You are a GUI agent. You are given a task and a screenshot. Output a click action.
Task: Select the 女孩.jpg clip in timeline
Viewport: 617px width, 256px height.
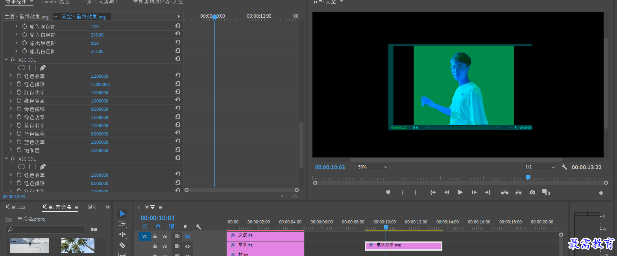[x=265, y=236]
